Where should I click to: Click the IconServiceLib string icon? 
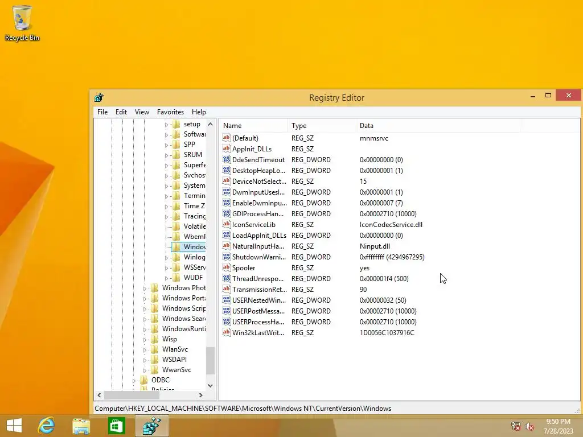[227, 224]
